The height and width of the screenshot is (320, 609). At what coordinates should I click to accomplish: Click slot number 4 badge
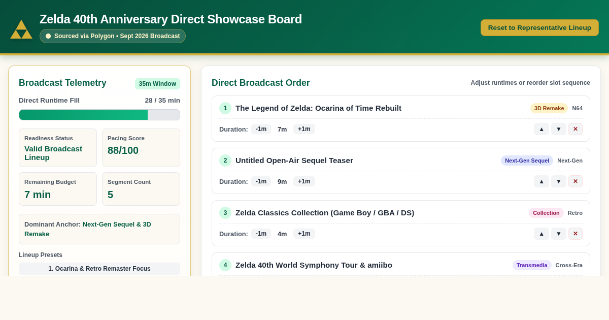225,265
